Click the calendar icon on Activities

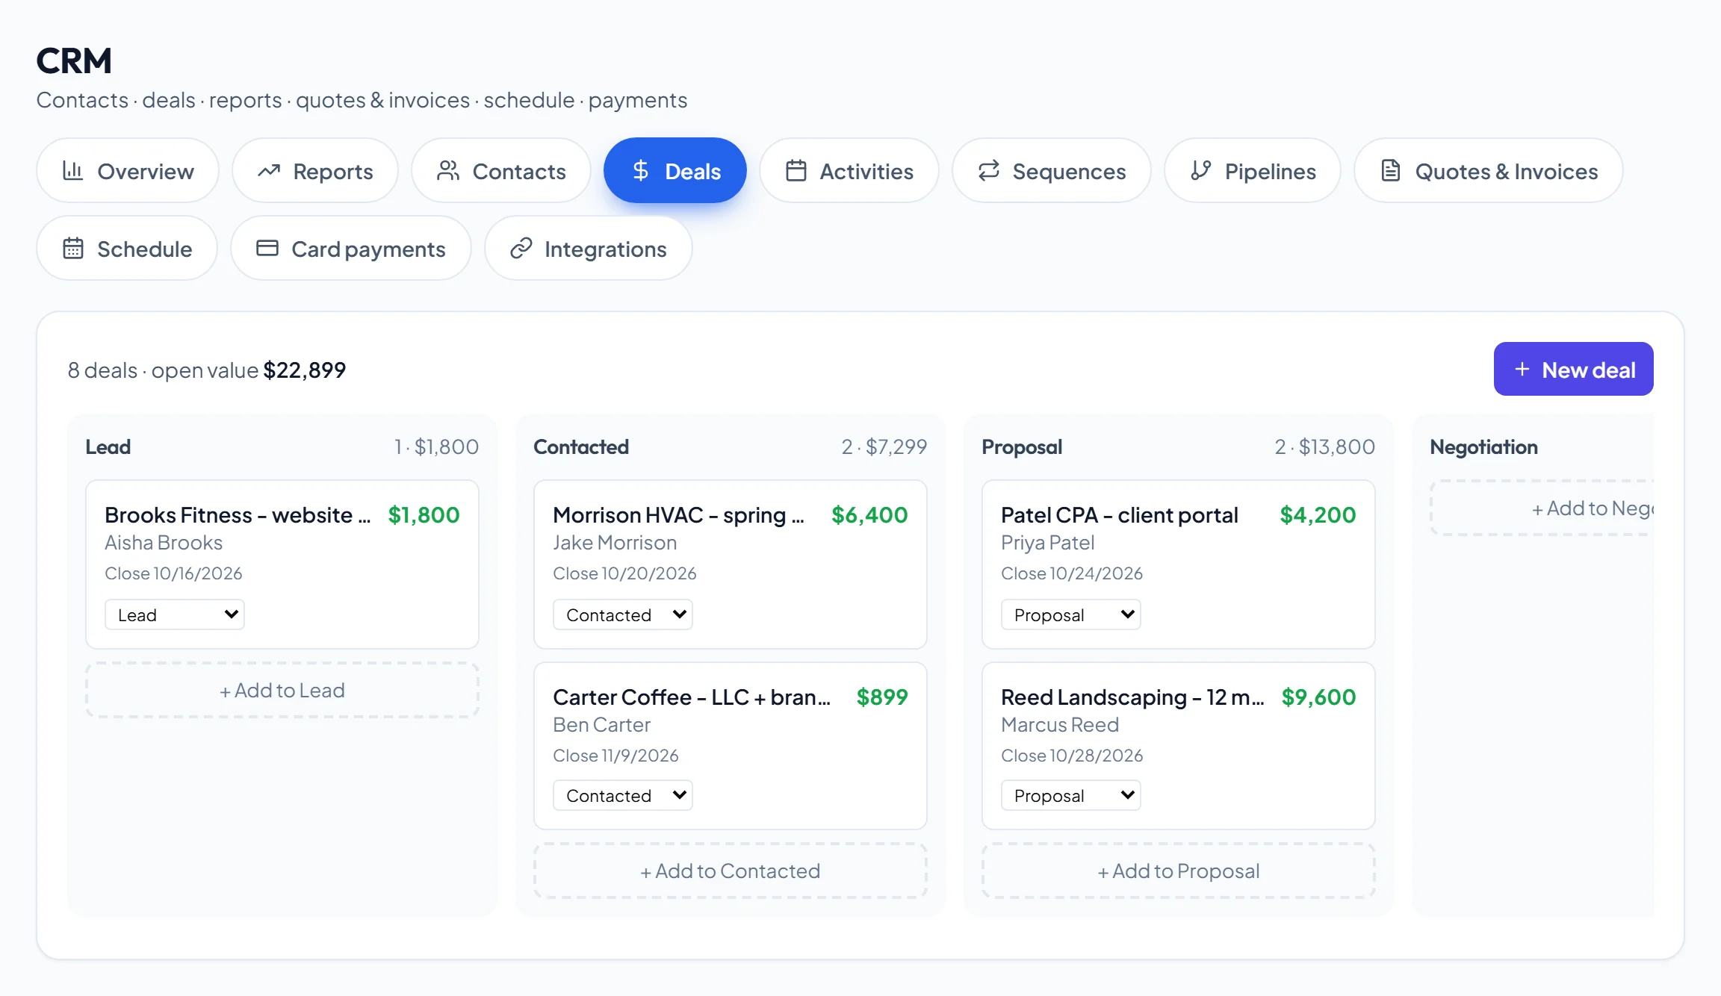pos(796,171)
